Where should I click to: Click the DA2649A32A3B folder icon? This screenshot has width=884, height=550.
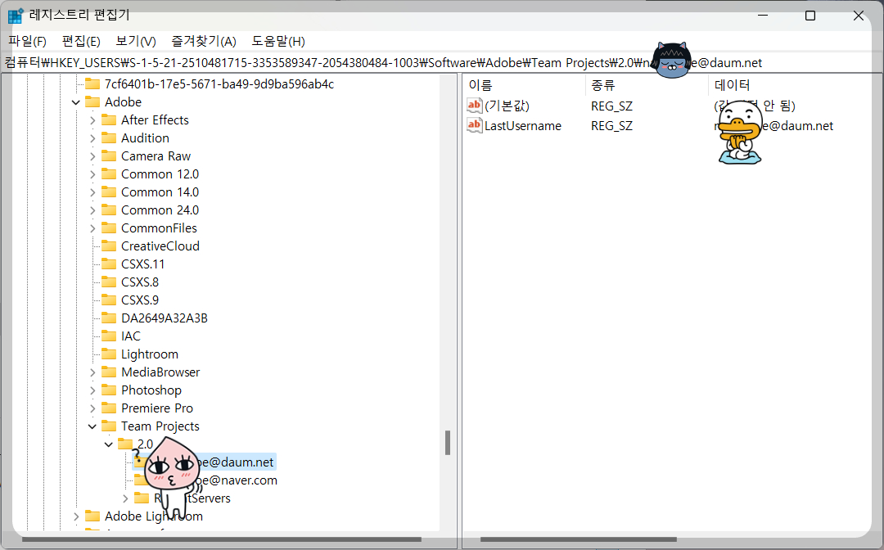[x=109, y=318]
